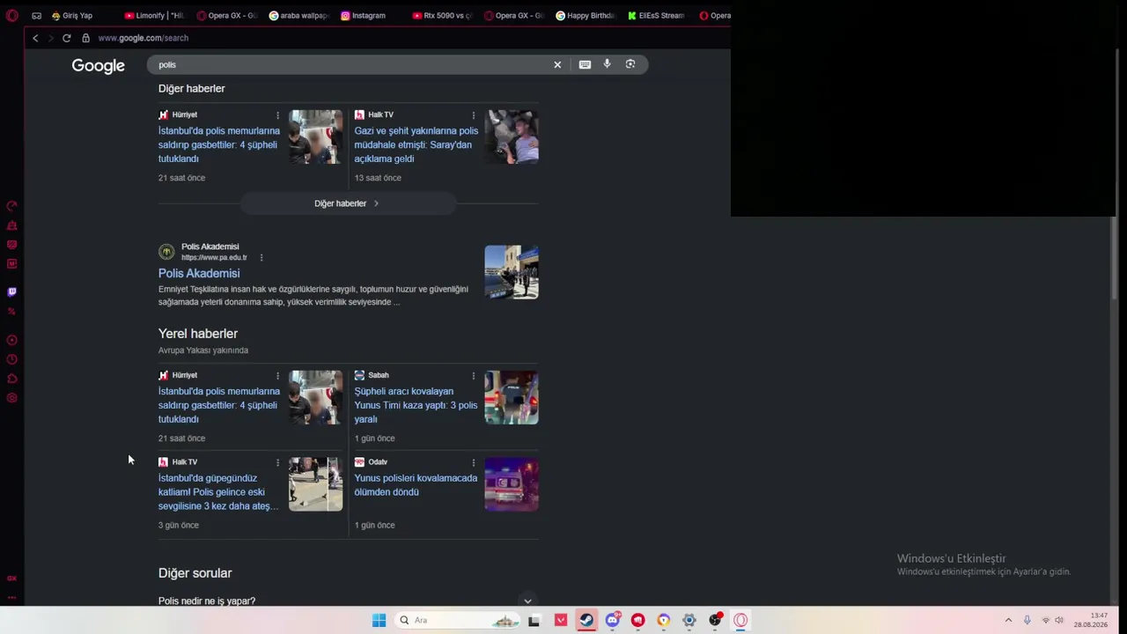Image resolution: width=1127 pixels, height=634 pixels.
Task: Switch to the 'Giriş Yap' tab
Action: pyautogui.click(x=78, y=15)
